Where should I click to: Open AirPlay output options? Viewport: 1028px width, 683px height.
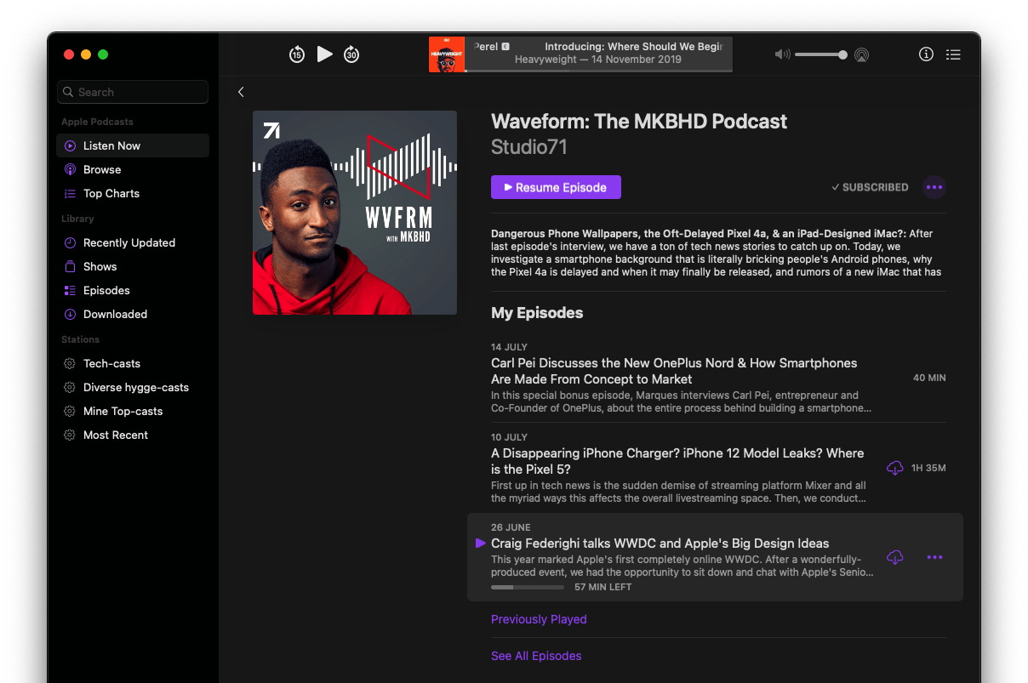click(862, 54)
